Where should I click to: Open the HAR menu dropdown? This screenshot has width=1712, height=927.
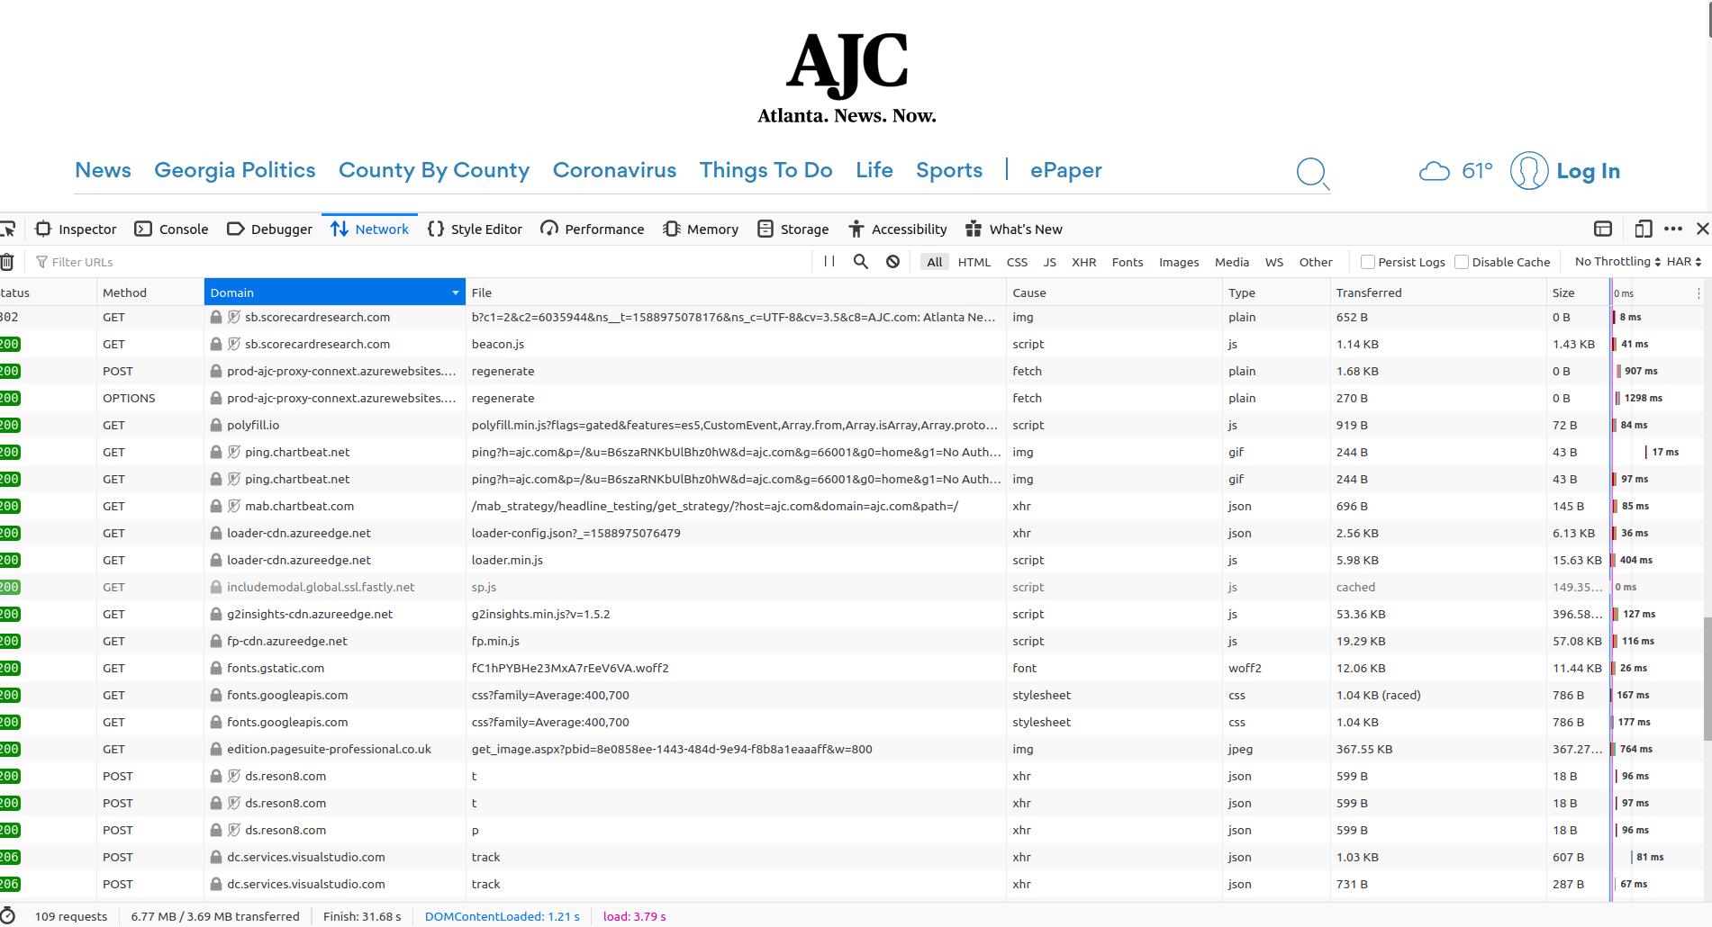coord(1683,262)
